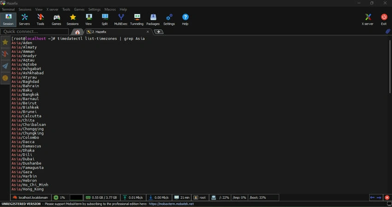Click the Asia/Almaty line
The image size is (392, 207).
[24, 47]
